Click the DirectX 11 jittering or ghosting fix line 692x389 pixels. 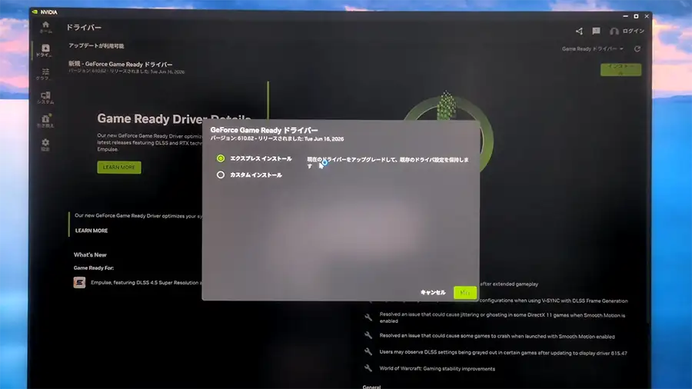point(502,318)
